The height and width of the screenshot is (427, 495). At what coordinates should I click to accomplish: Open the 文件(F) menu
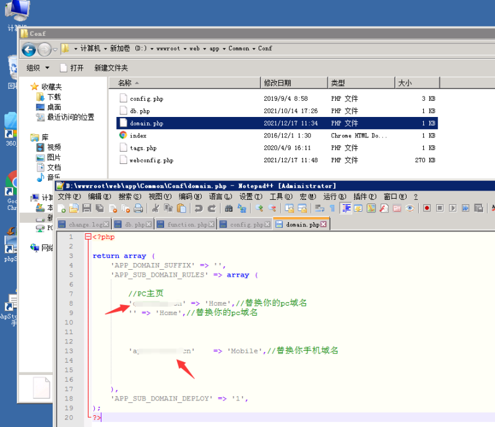69,197
